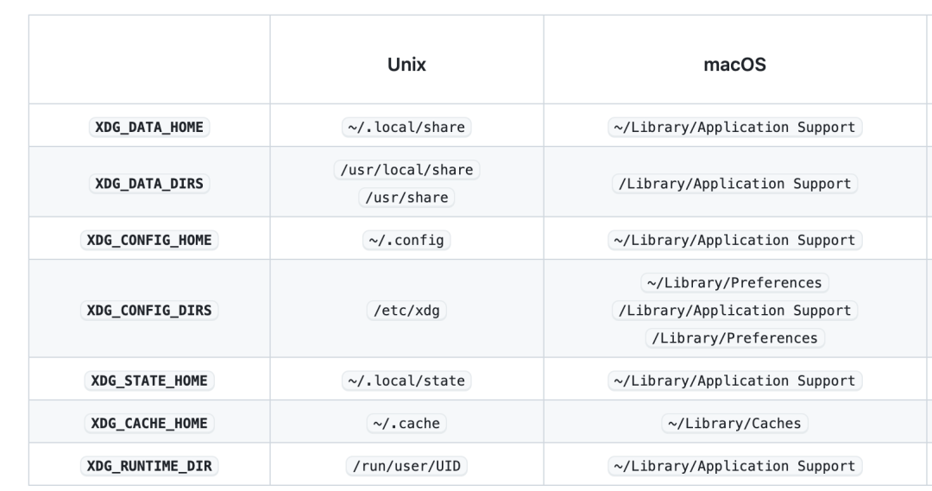Select the ~/.cache path

click(x=406, y=423)
